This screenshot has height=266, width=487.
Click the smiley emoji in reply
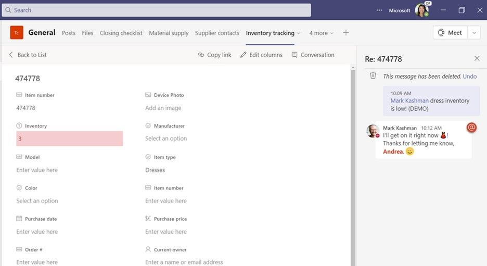409,151
